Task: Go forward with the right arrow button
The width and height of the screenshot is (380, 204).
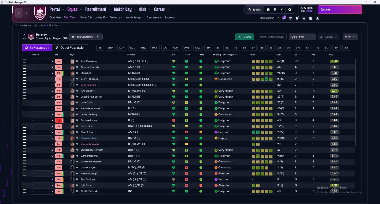Action: (x=26, y=13)
